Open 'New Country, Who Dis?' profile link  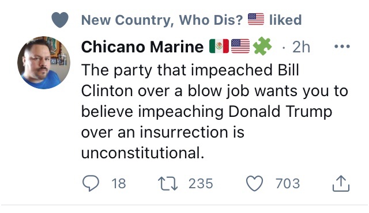click(x=162, y=20)
